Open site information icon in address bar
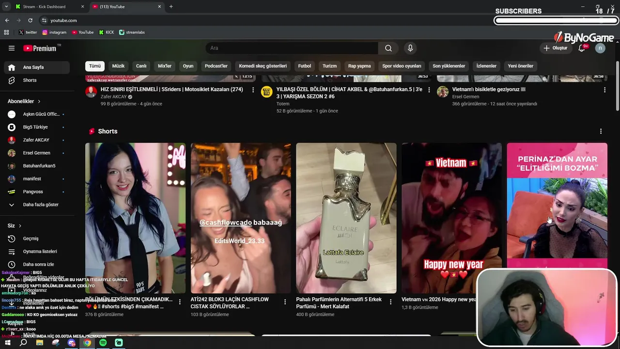Viewport: 620px width, 349px height. (44, 20)
